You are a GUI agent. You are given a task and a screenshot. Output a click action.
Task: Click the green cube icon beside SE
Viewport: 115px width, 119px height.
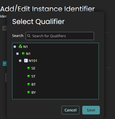(29, 68)
